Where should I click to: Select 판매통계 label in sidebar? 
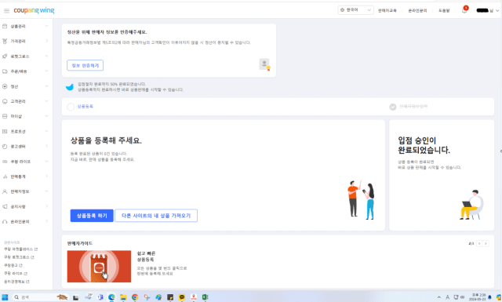[18, 176]
